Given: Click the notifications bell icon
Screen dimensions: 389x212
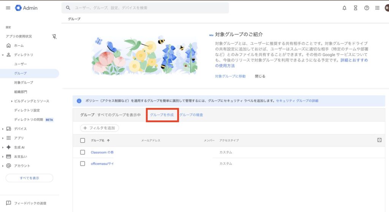Looking at the screenshot, I should (345, 8).
